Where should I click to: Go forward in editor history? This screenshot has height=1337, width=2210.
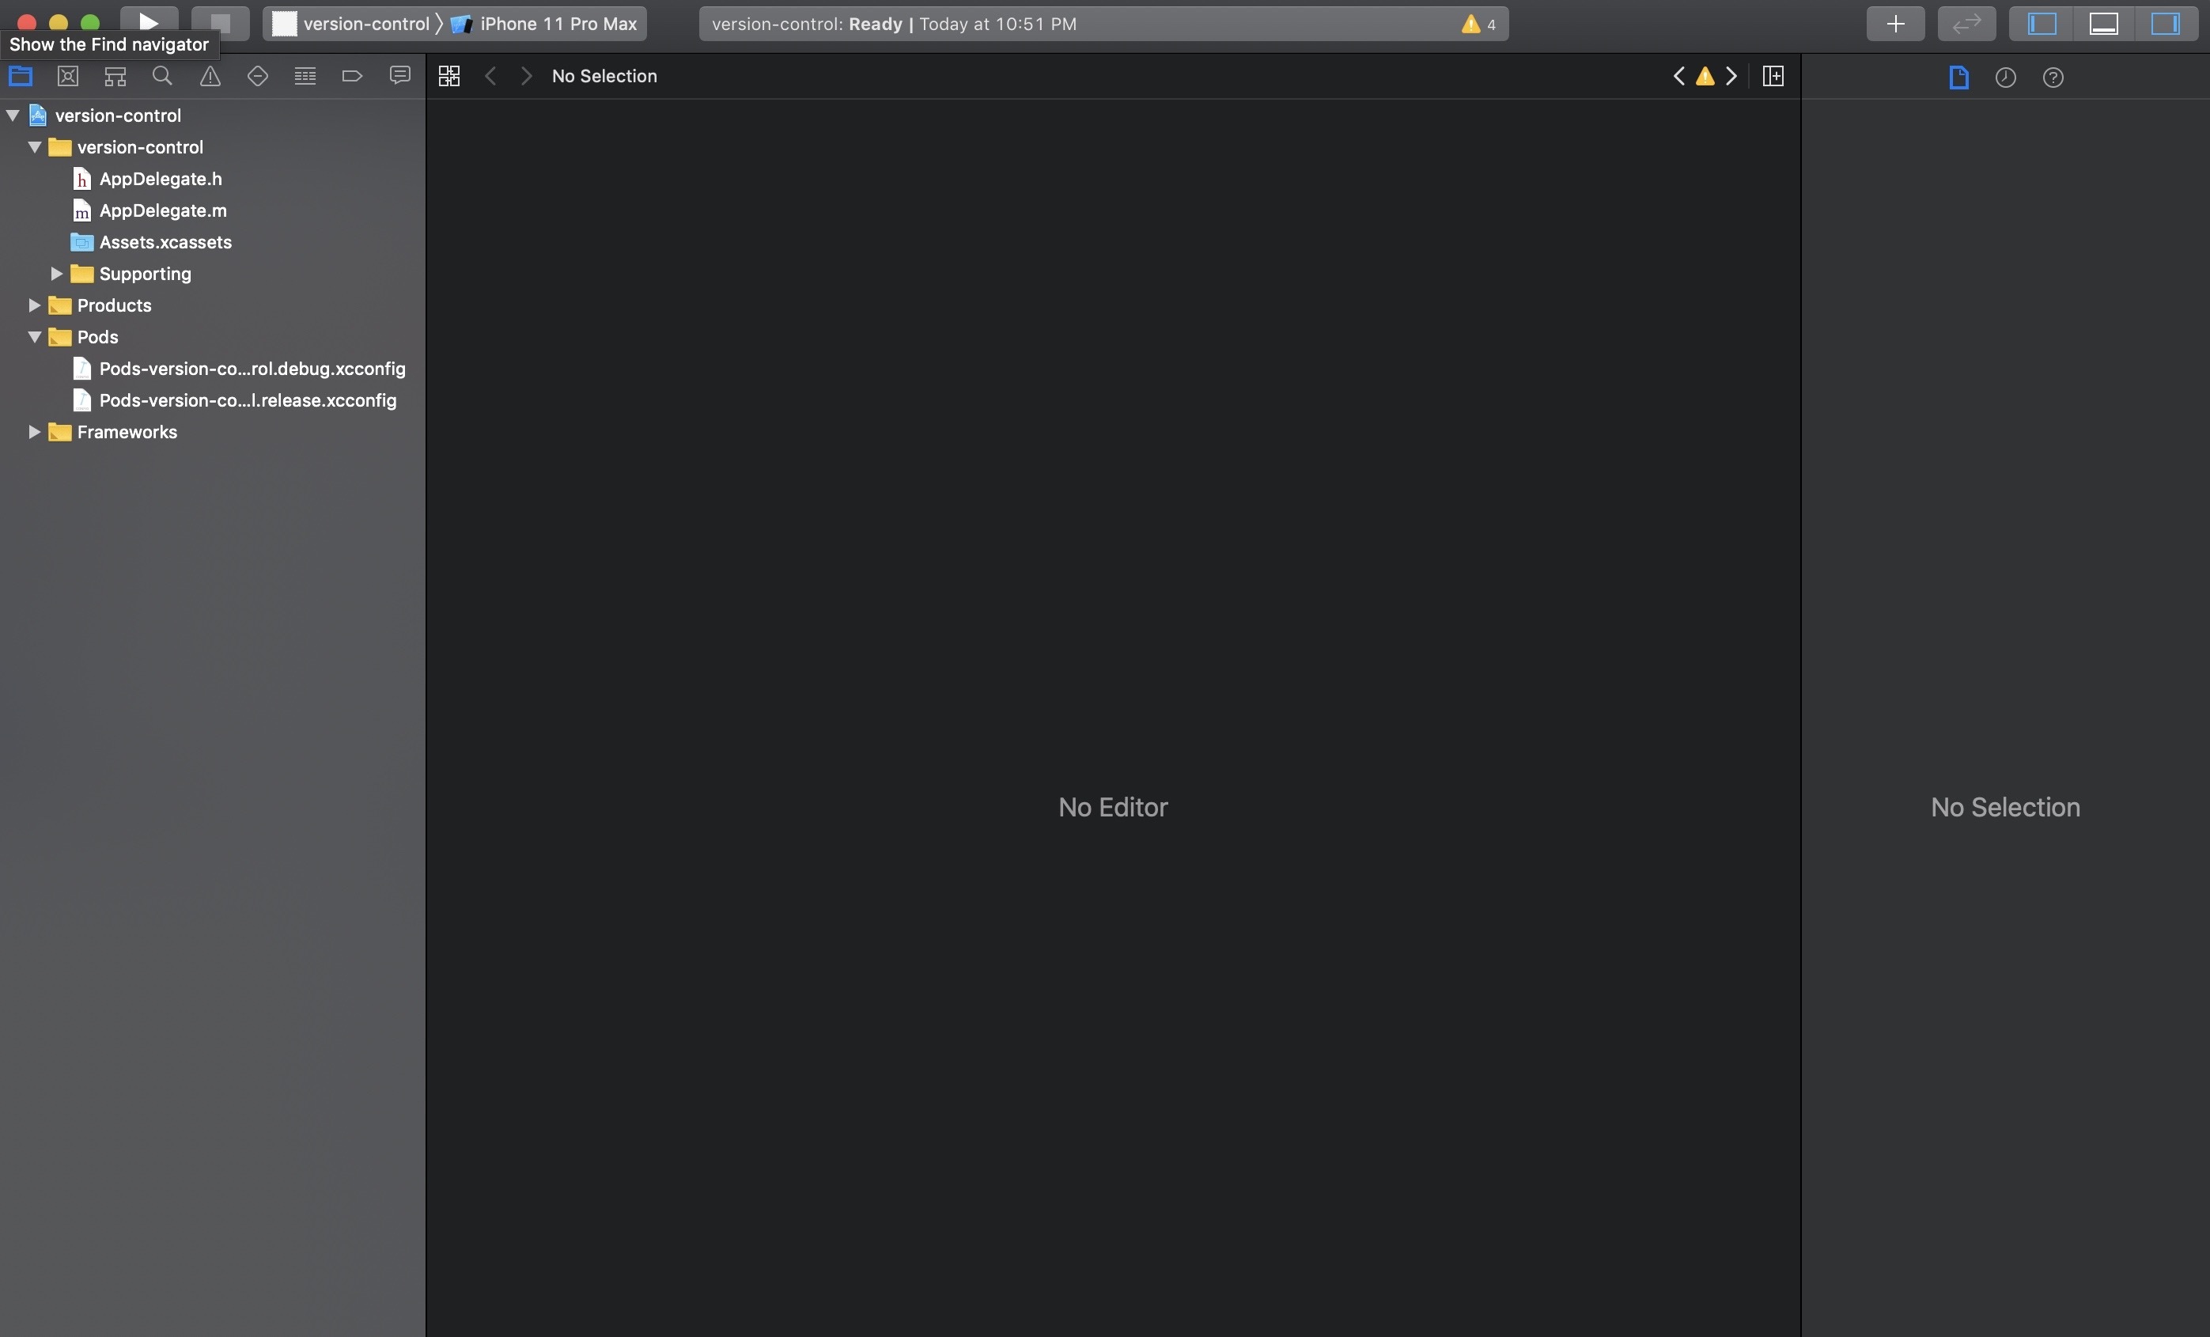click(x=527, y=76)
